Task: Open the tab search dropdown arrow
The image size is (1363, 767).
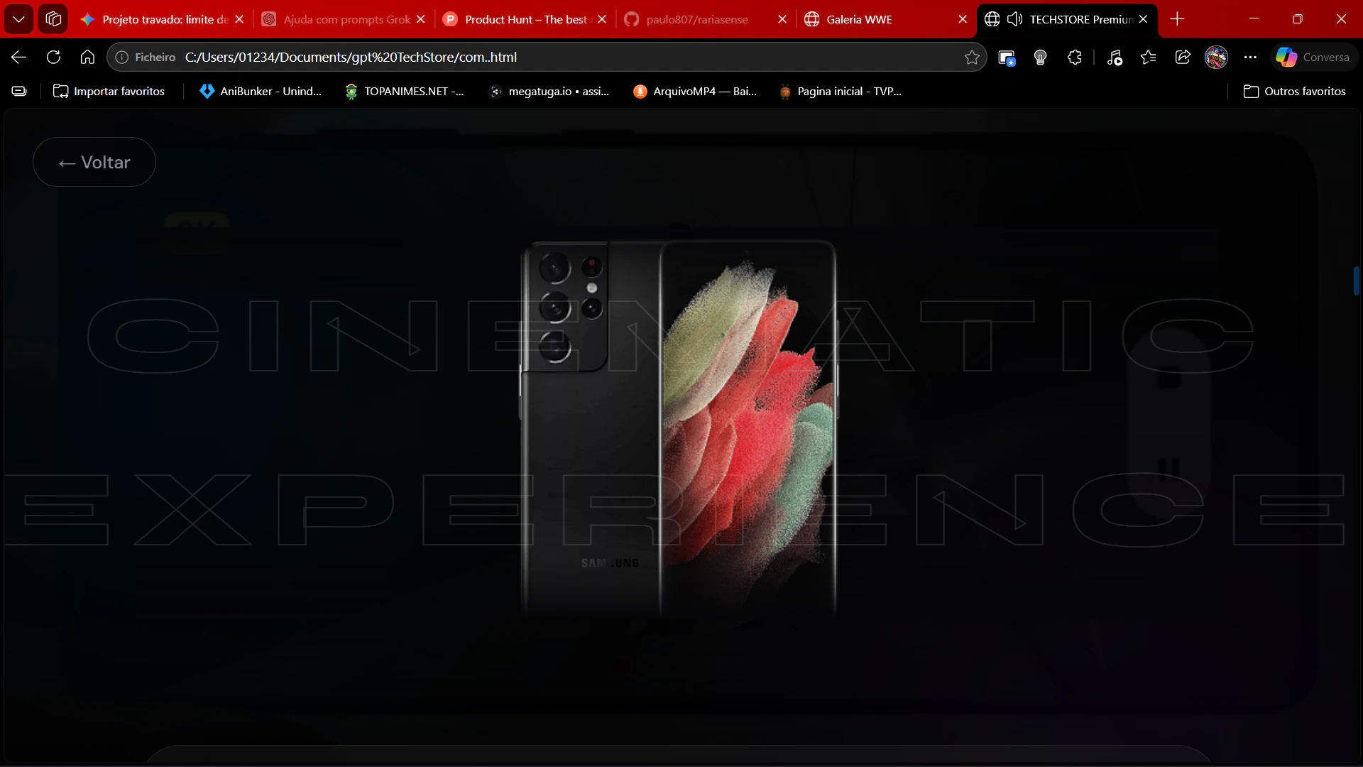Action: [x=19, y=19]
